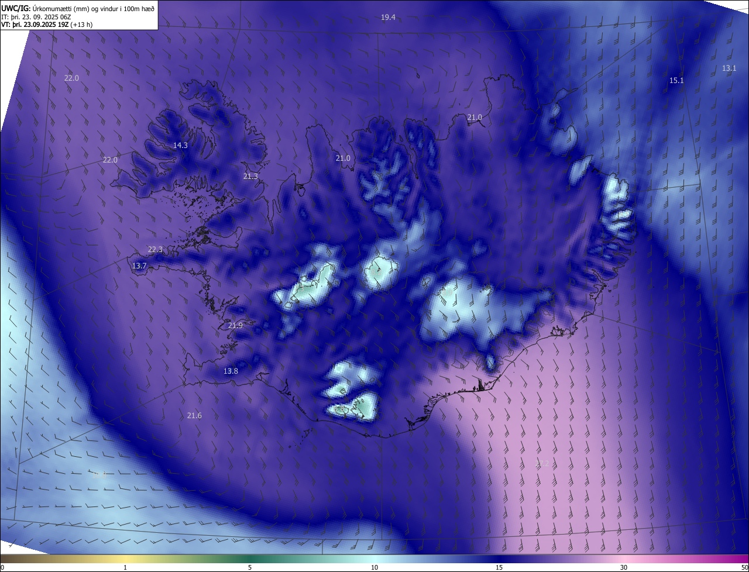Click the 21.3 value label

(250, 177)
